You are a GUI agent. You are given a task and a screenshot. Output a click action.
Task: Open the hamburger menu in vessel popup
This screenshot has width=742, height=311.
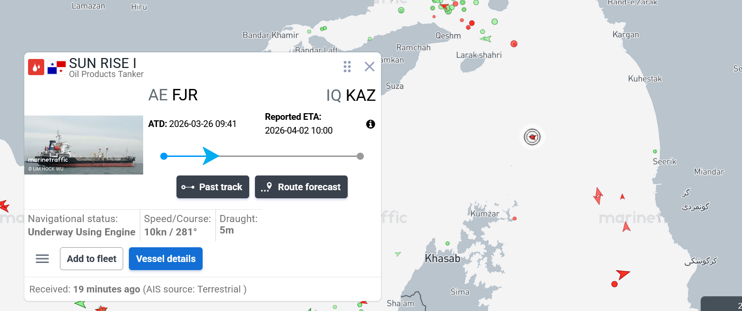pyautogui.click(x=42, y=259)
